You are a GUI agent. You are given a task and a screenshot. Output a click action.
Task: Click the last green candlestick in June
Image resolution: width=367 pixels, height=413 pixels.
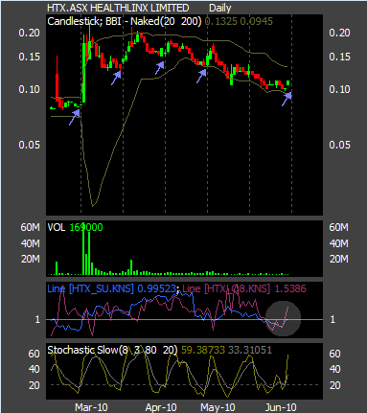point(288,83)
